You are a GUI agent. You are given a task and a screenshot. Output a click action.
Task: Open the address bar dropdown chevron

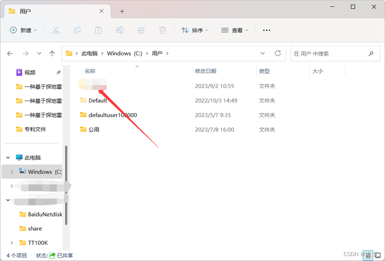(x=263, y=53)
